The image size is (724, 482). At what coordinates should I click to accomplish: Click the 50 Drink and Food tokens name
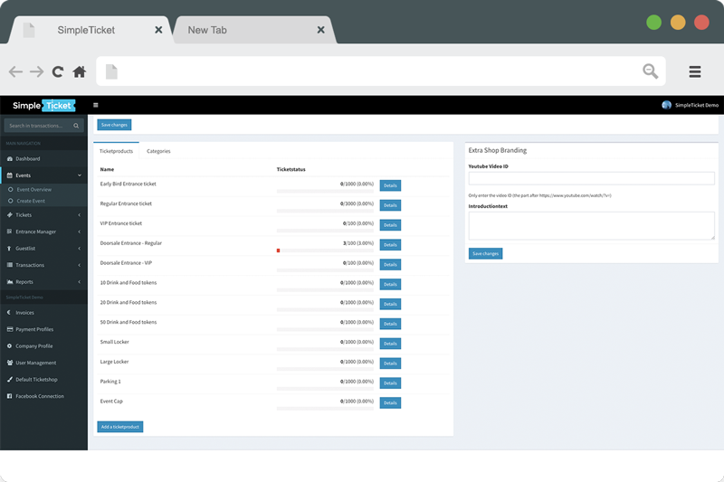(x=129, y=322)
